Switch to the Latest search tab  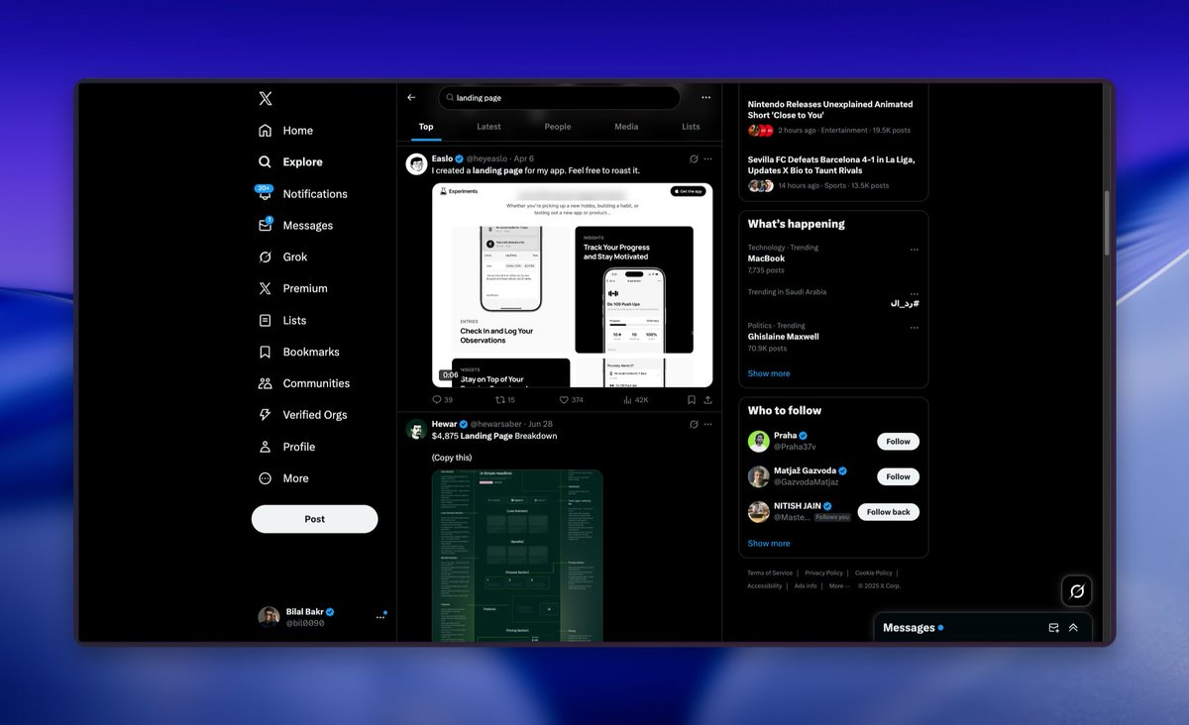488,127
